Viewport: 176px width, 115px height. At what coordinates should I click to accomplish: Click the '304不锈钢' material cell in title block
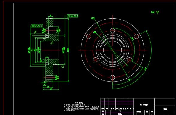click(x=144, y=104)
